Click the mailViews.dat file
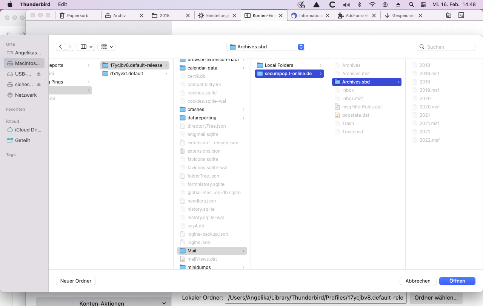This screenshot has width=483, height=306. [x=212, y=259]
